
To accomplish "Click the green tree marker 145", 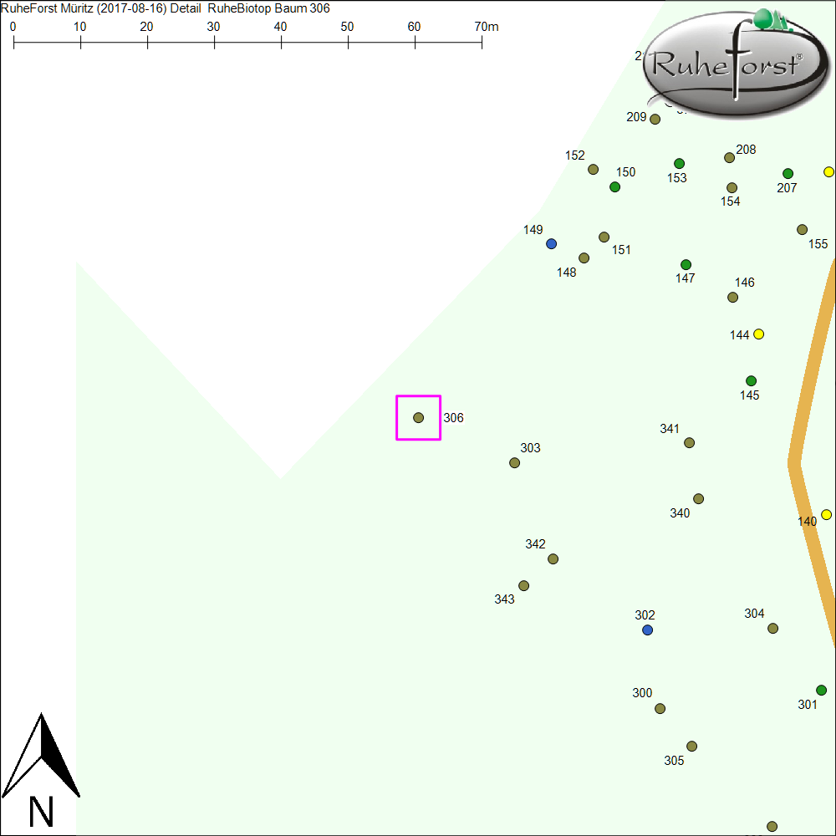I will [x=751, y=381].
